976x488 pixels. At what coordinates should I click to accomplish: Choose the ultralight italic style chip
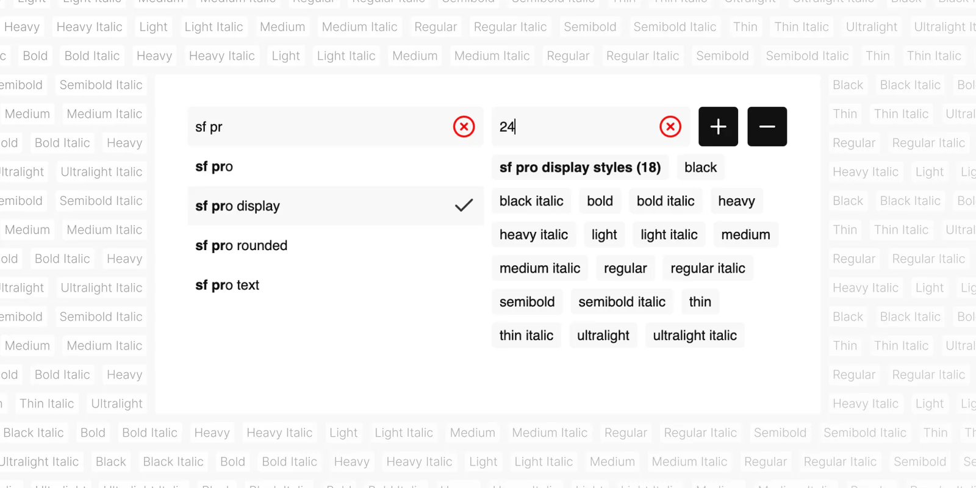click(695, 335)
